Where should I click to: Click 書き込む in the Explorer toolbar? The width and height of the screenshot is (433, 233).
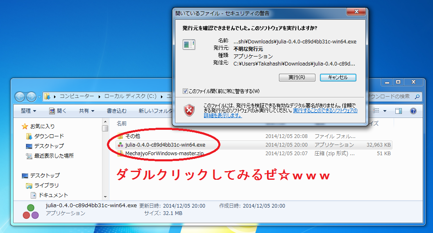click(x=116, y=111)
